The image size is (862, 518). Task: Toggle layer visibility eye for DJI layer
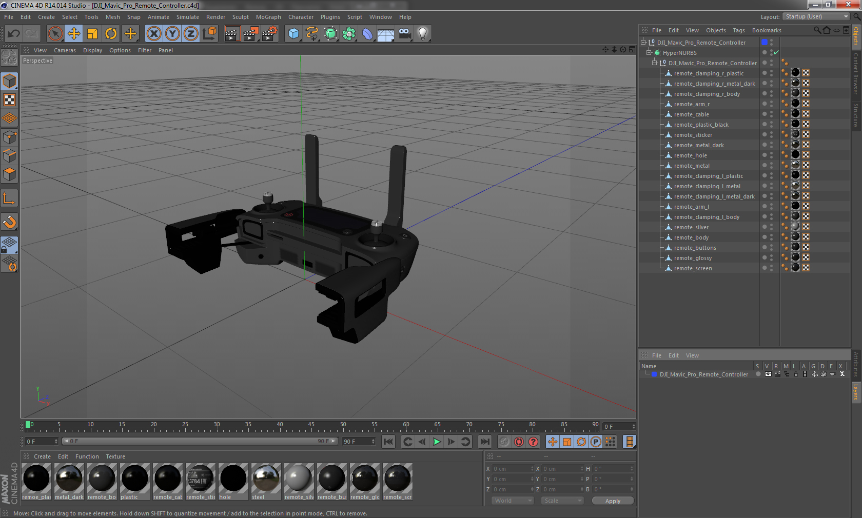point(768,374)
